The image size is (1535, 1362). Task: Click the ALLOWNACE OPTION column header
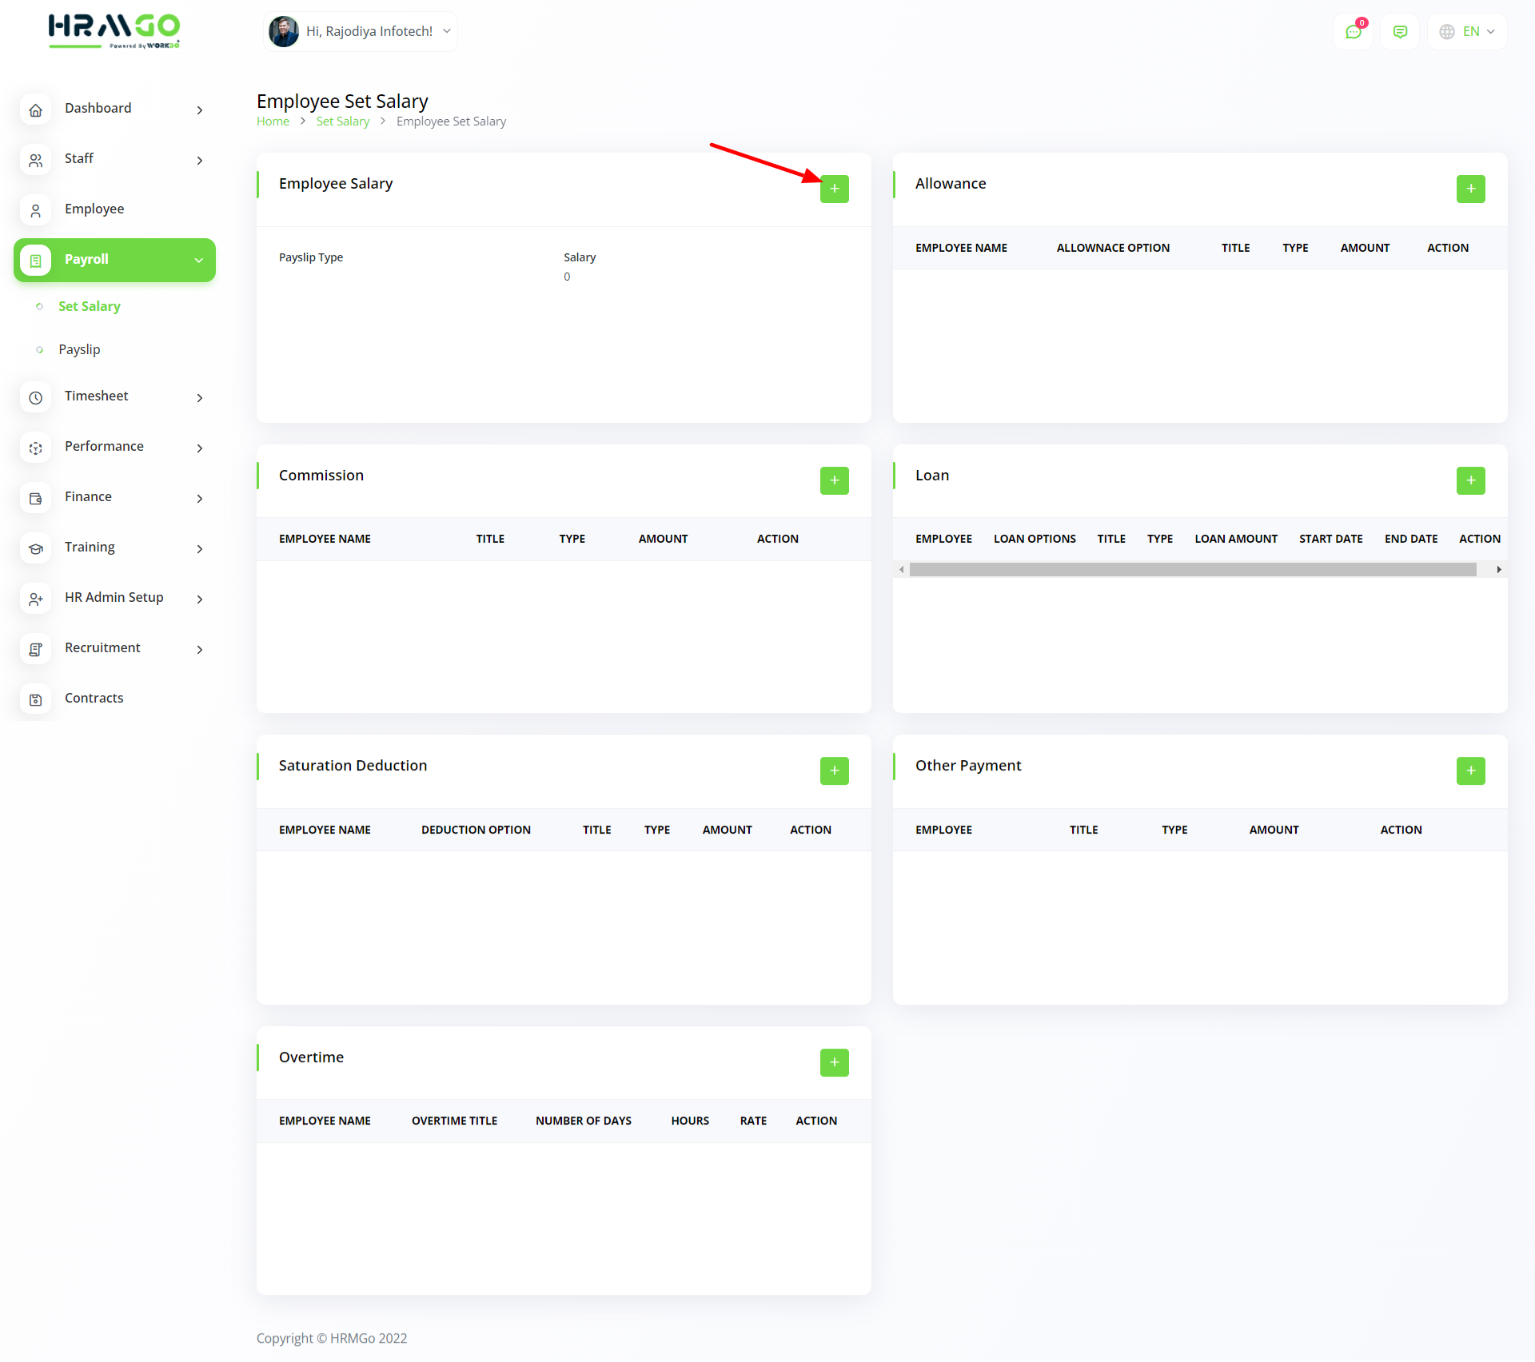(1113, 248)
